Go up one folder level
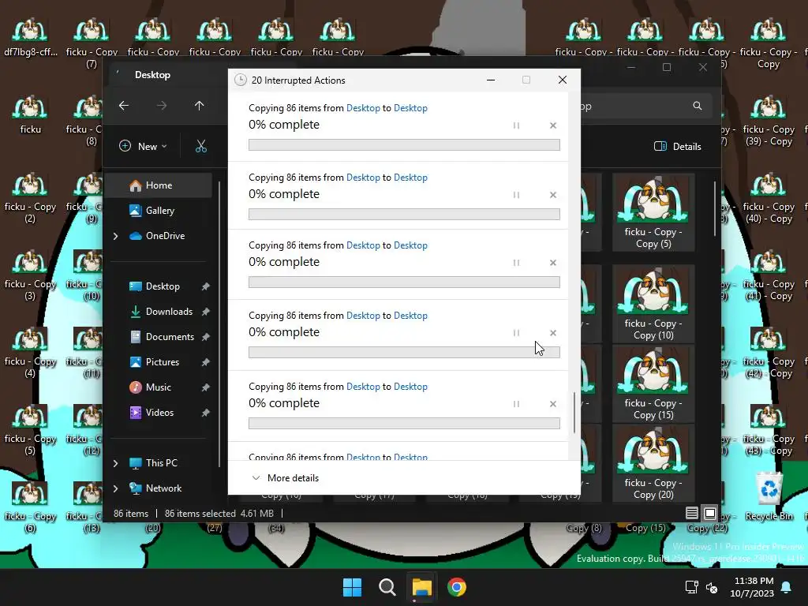The width and height of the screenshot is (808, 606). (200, 106)
